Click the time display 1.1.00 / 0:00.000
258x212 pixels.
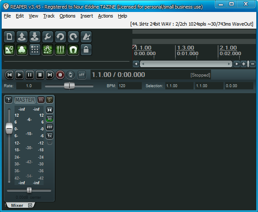click(118, 75)
